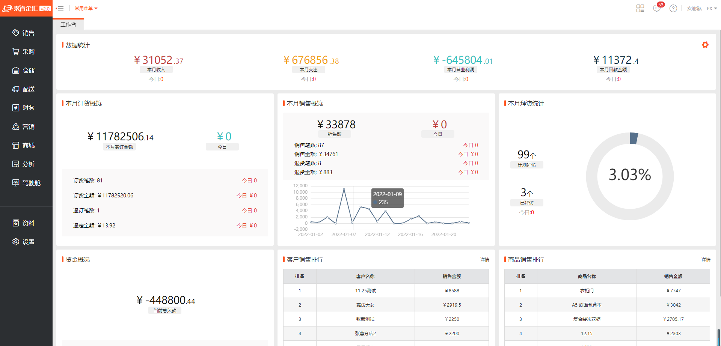
Task: Open the message notifications icon with badge 53
Action: coord(657,8)
